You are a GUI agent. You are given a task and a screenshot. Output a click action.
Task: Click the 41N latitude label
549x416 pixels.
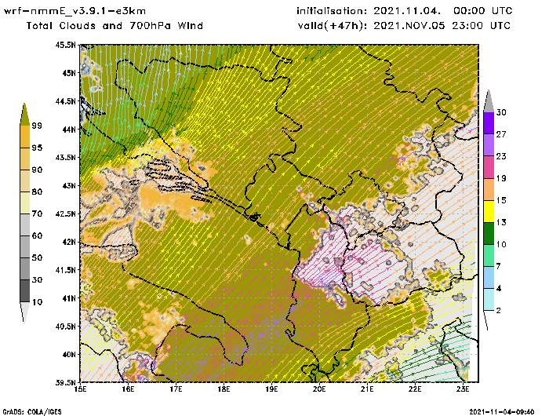click(x=69, y=298)
